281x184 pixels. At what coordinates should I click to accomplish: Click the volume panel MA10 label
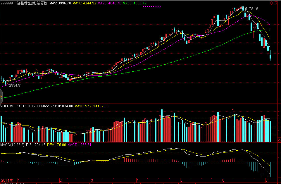[92, 106]
